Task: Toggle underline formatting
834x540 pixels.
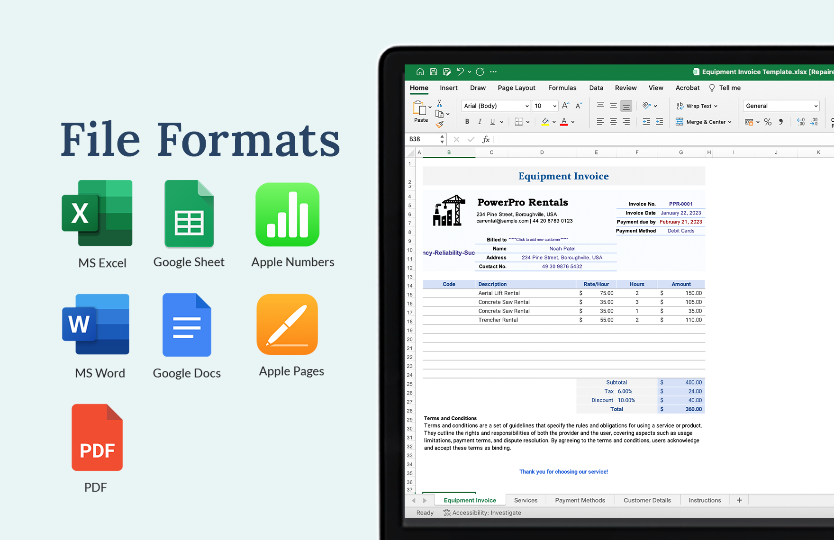Action: pyautogui.click(x=492, y=122)
